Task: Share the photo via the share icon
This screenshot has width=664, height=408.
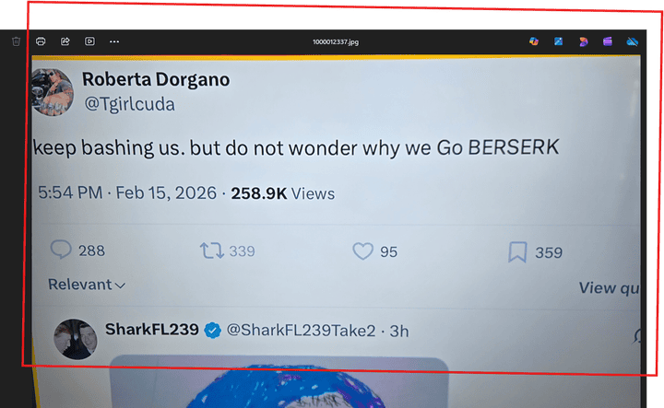Action: pos(65,41)
